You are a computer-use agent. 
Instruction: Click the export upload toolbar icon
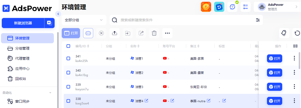[115, 33]
